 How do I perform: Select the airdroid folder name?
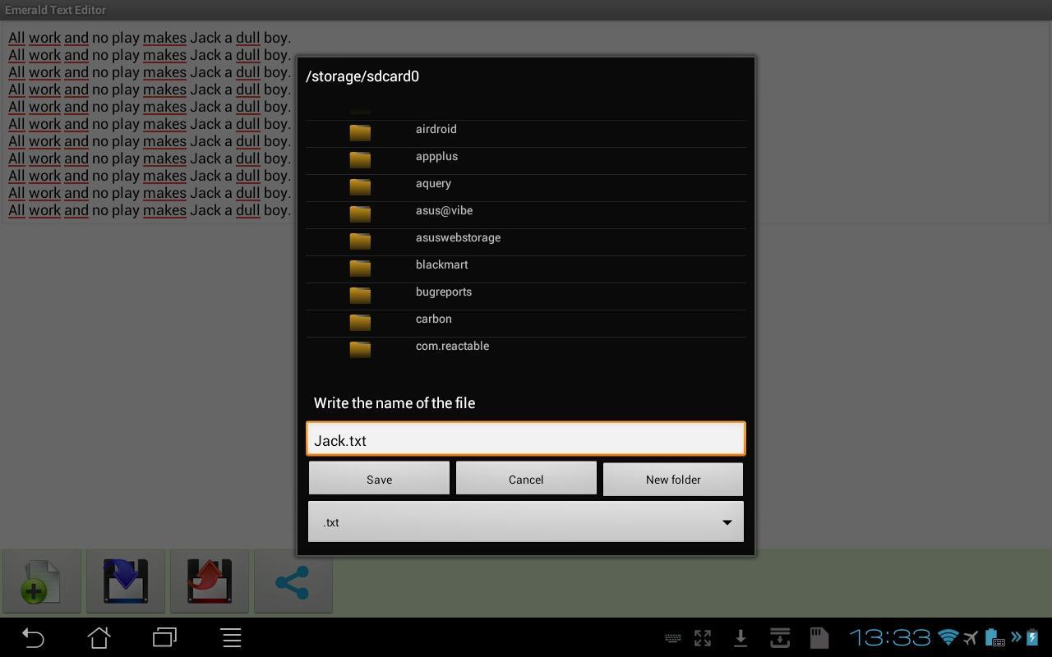(436, 129)
